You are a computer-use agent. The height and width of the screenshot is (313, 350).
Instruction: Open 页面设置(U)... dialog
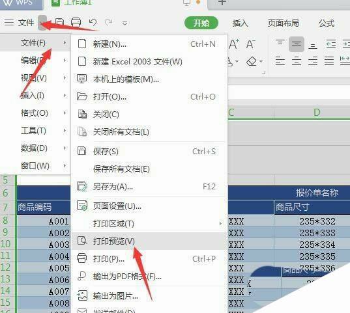click(149, 206)
